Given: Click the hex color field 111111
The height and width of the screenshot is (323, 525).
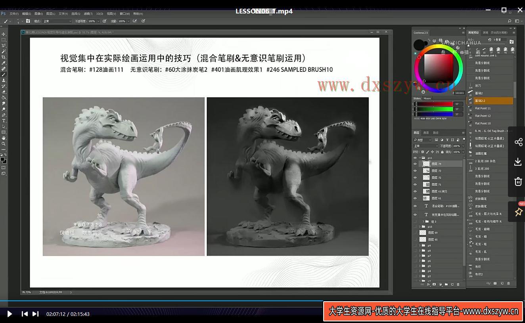Looking at the screenshot, I should point(459,93).
